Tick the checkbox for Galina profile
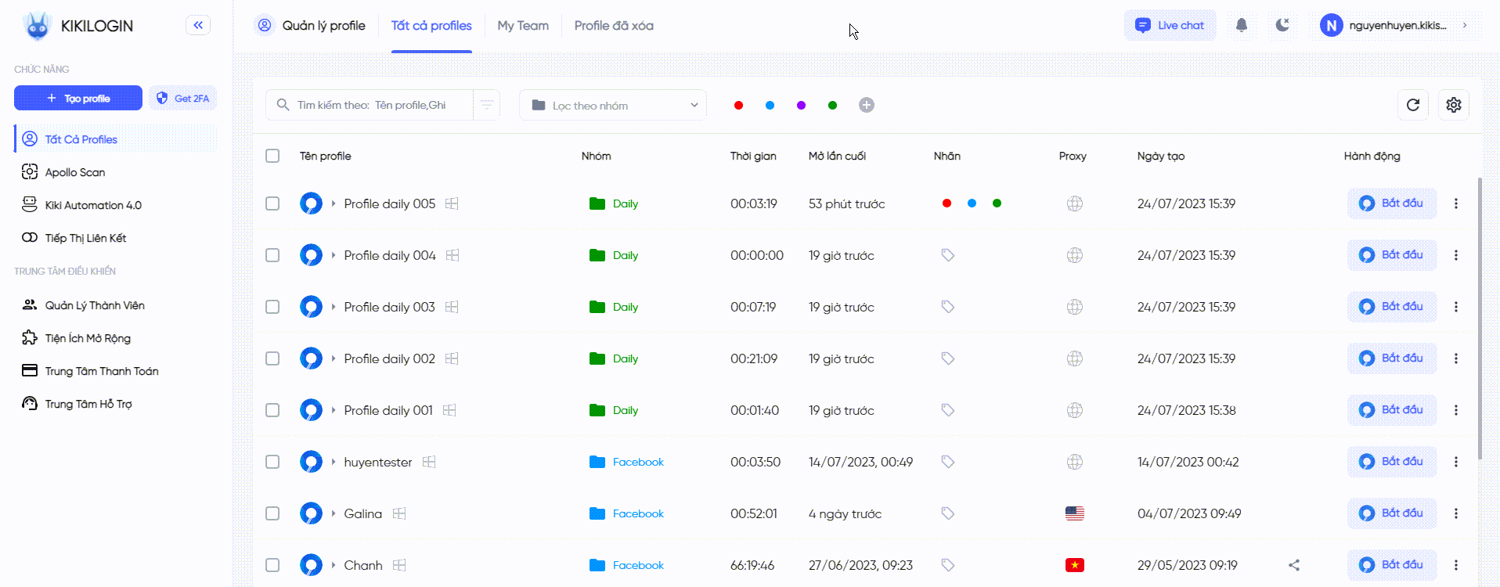The width and height of the screenshot is (1500, 587). click(272, 513)
